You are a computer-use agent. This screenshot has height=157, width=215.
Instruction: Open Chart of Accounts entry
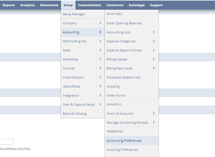tap(132, 114)
